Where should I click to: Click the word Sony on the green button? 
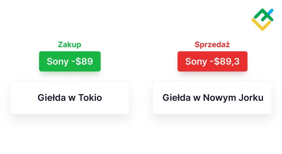pos(58,62)
